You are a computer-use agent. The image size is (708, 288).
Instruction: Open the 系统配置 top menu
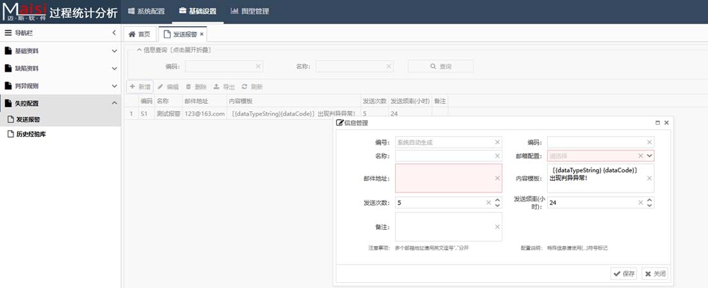[x=146, y=12]
